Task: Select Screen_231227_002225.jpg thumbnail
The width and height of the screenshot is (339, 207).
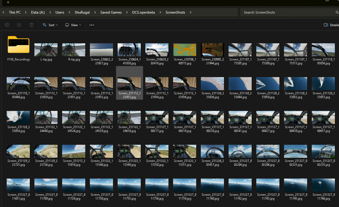Action: 296,151
